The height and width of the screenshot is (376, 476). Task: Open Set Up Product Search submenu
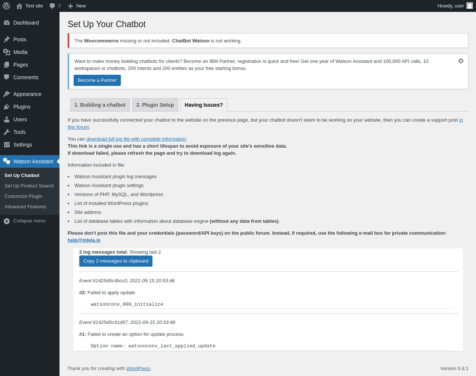pyautogui.click(x=29, y=186)
